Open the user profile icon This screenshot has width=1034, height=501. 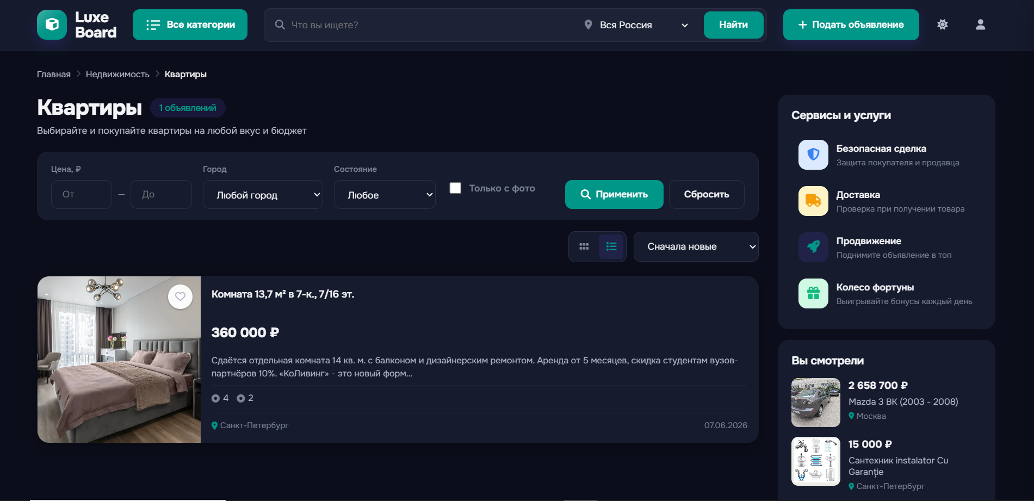(x=980, y=24)
